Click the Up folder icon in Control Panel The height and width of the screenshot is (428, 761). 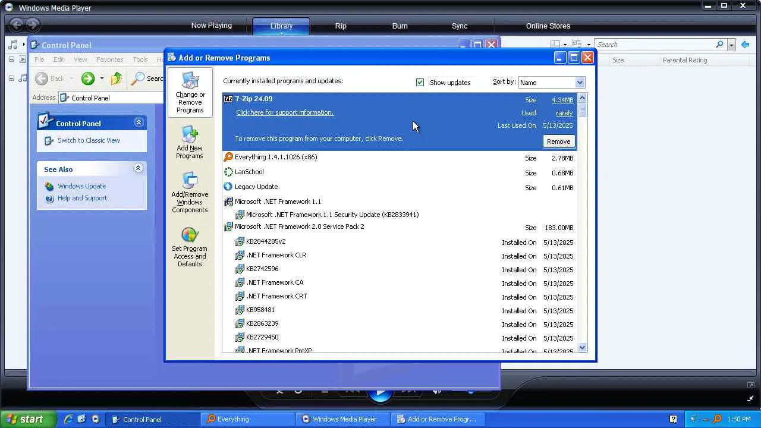tap(117, 78)
